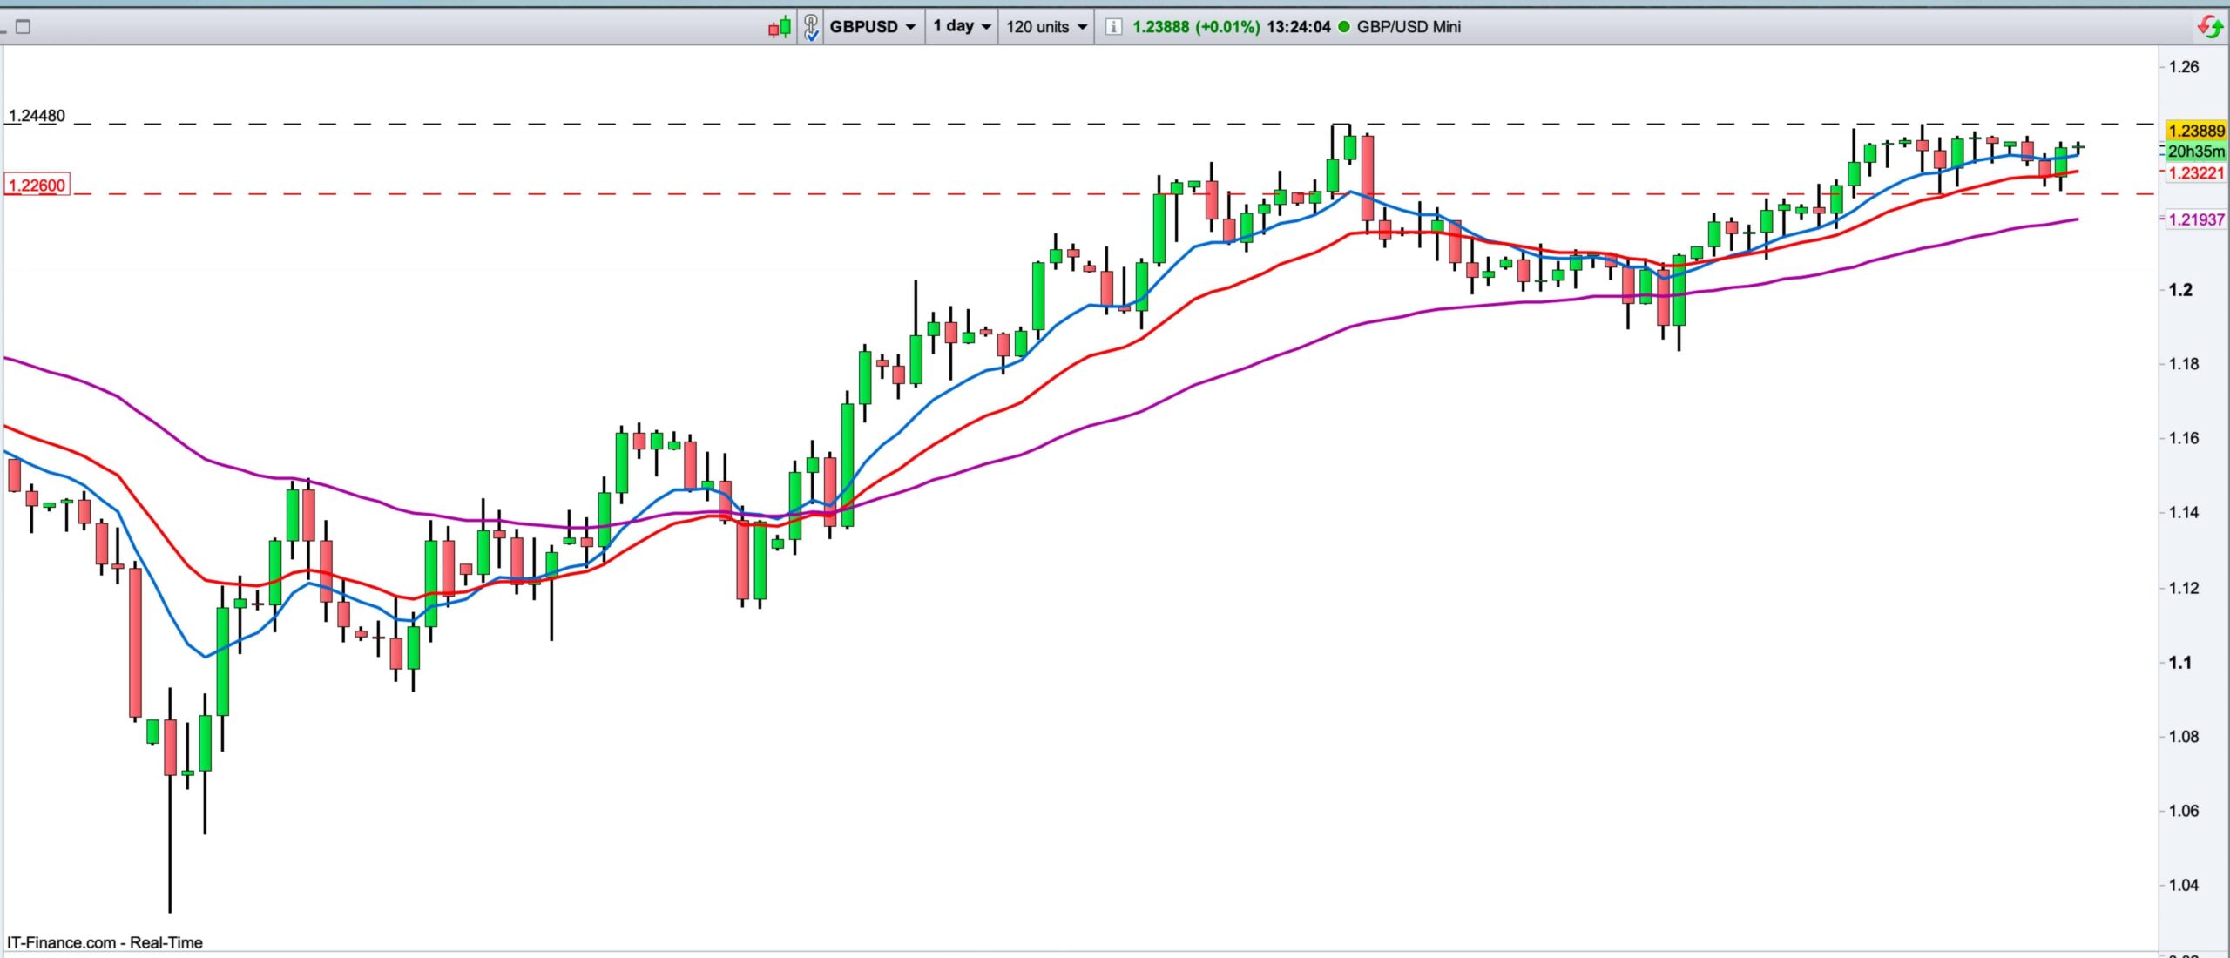Click the IT-Finance.com Real-Time link
Image resolution: width=2230 pixels, height=958 pixels.
(x=105, y=942)
